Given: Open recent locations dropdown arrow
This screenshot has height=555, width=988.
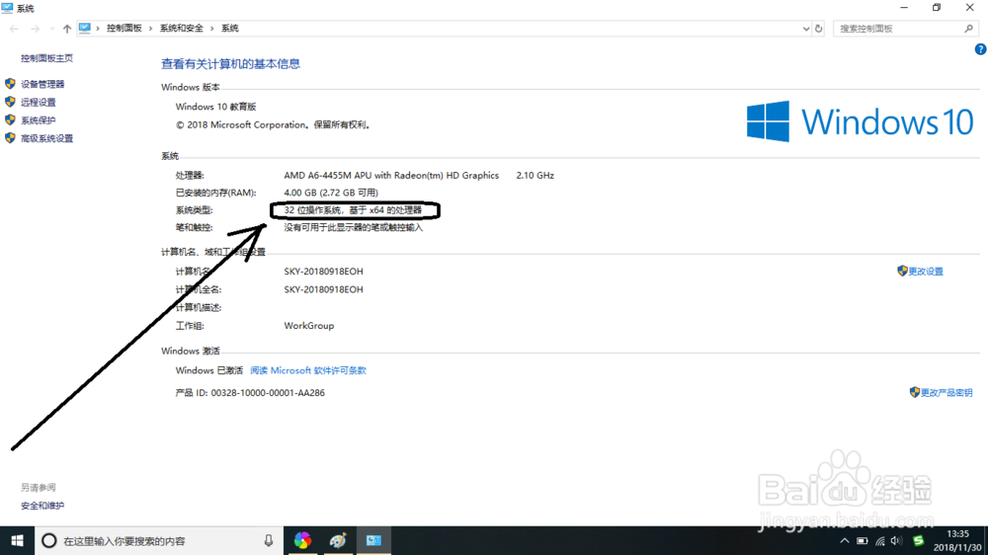Looking at the screenshot, I should (x=51, y=29).
